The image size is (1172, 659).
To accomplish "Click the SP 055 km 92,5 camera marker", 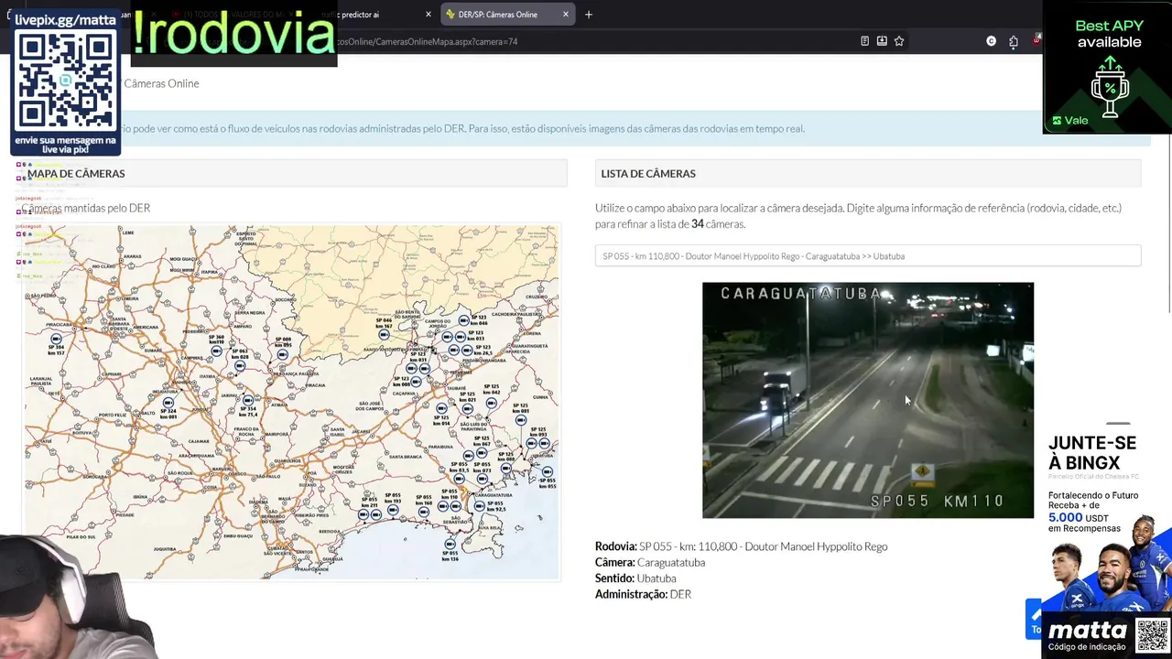I will (x=480, y=506).
